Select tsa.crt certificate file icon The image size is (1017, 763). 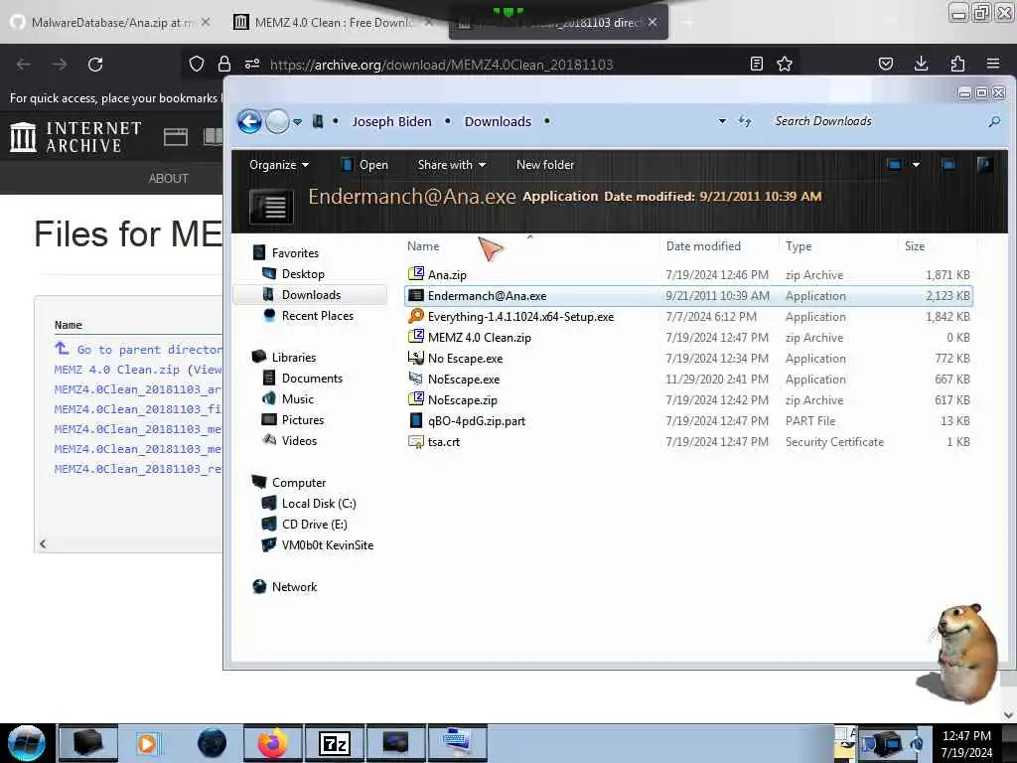pyautogui.click(x=416, y=441)
